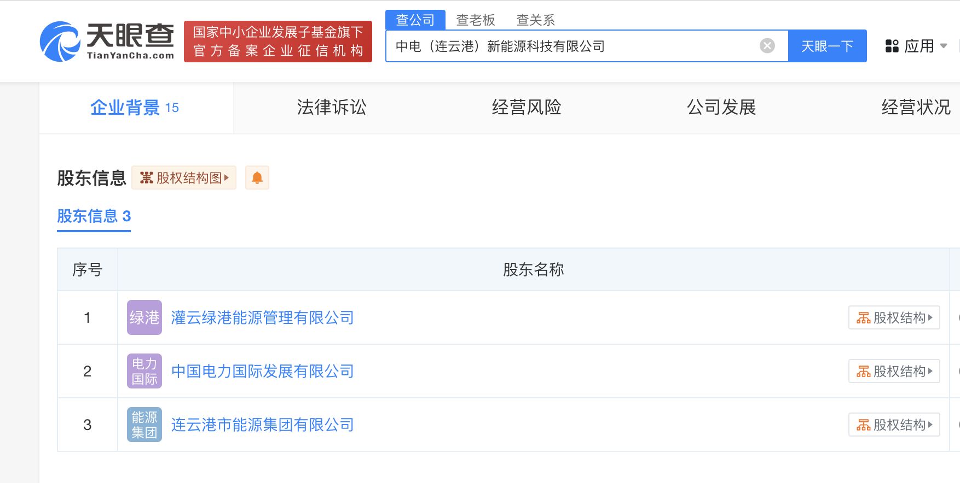The height and width of the screenshot is (483, 960).
Task: Click the orange bell alert icon
Action: click(257, 178)
